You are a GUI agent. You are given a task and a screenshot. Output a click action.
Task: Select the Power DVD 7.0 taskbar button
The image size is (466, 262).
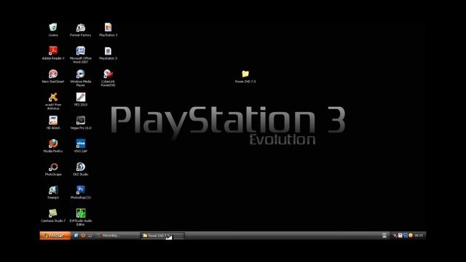point(162,236)
